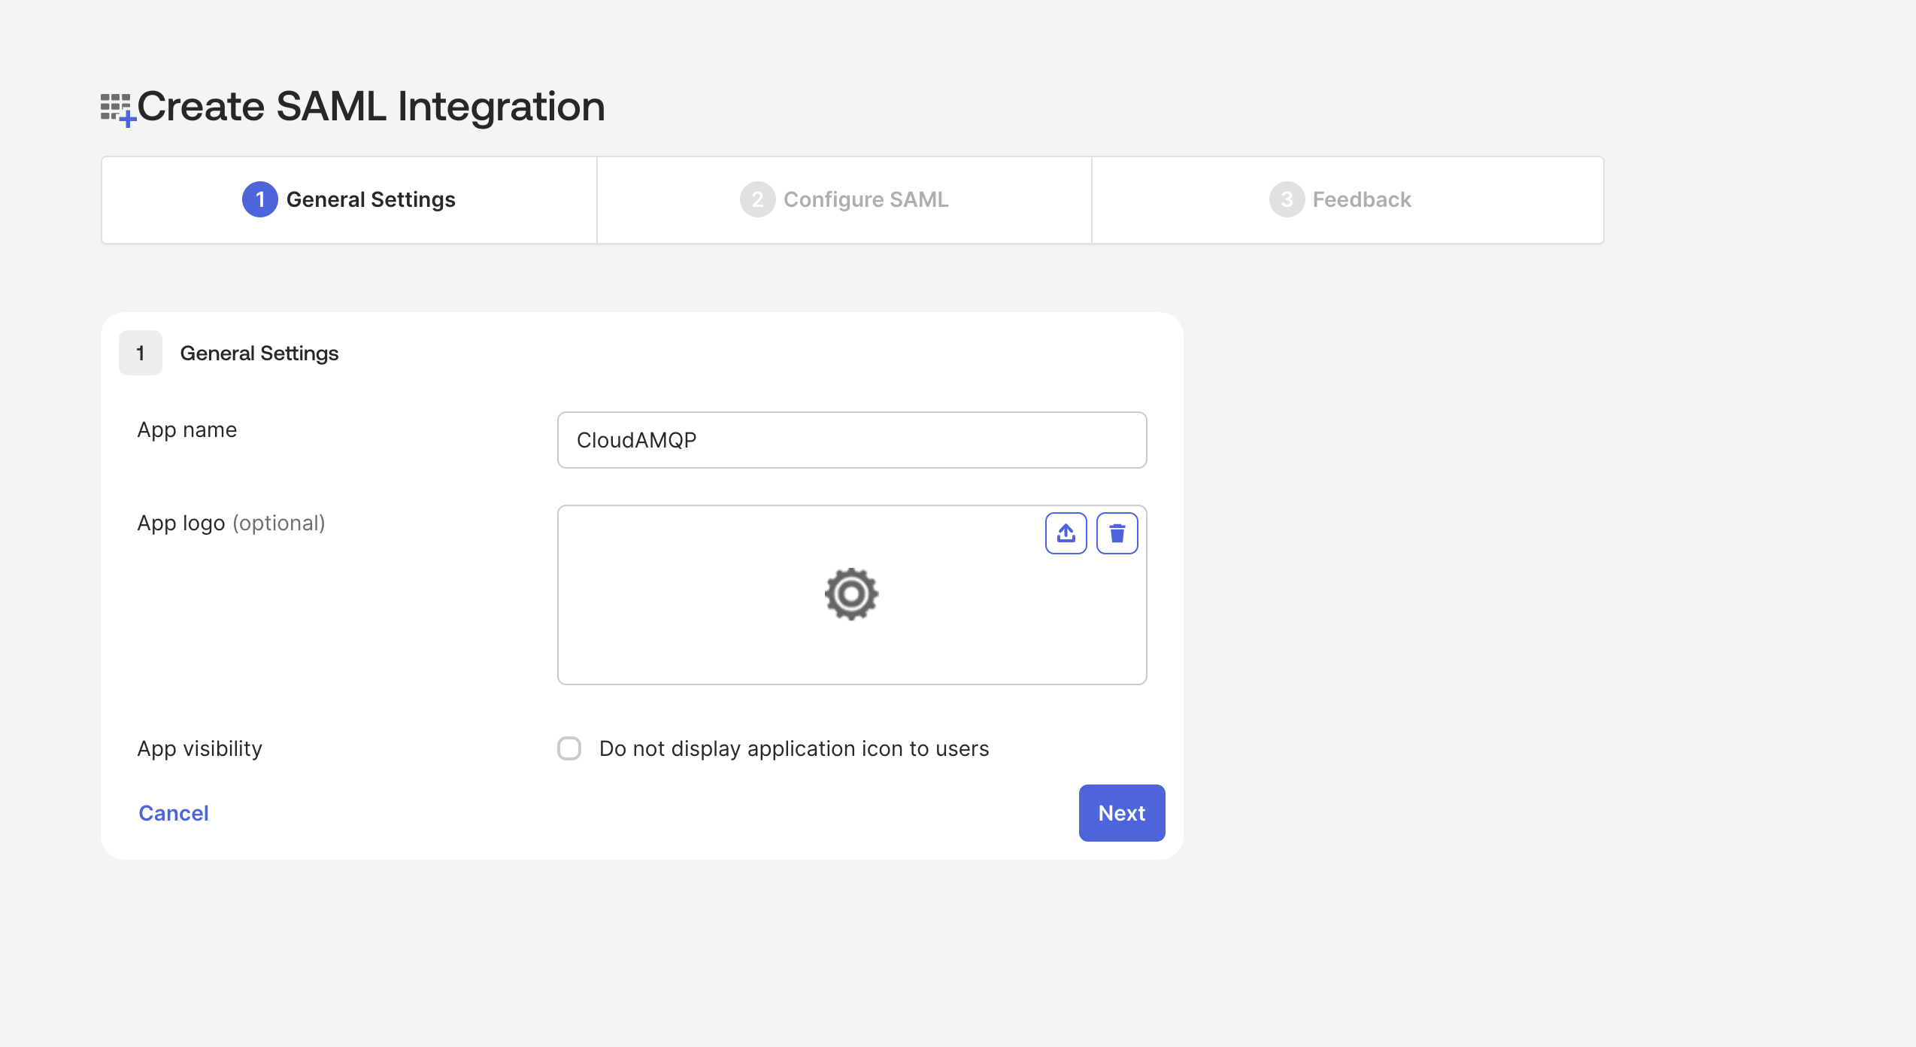The image size is (1916, 1047).
Task: Select the CloudAMQP text in App name
Action: [635, 440]
